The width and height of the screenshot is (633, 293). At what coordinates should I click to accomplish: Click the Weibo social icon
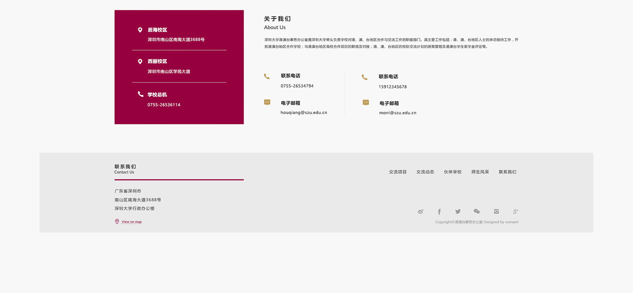(420, 212)
